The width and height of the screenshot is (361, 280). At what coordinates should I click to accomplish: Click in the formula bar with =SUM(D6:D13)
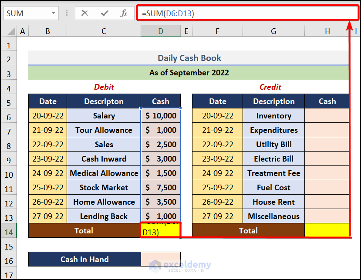247,13
